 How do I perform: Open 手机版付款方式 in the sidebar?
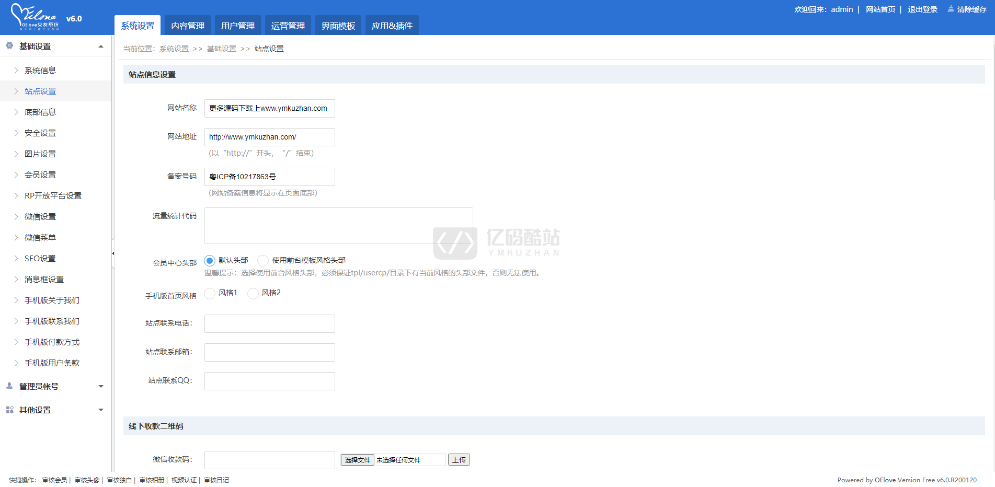[52, 342]
